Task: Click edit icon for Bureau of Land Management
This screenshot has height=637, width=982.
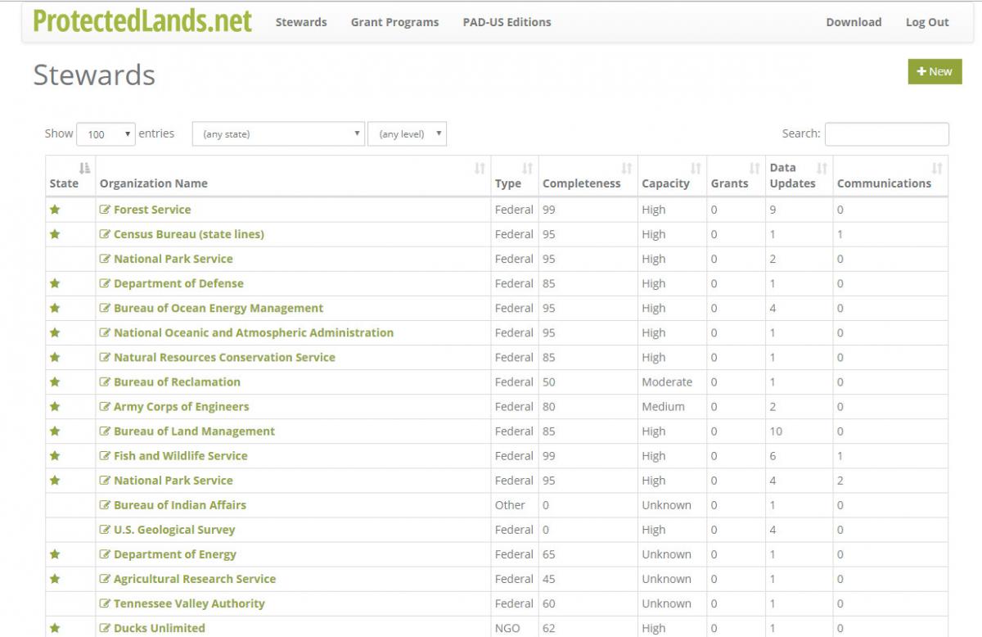Action: pos(105,431)
